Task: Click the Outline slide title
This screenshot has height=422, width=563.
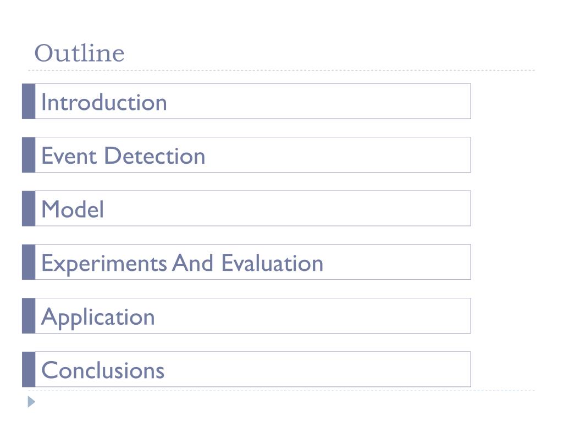Action: pos(79,53)
